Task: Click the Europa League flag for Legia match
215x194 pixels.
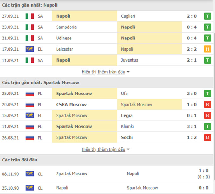Action: 30,116
